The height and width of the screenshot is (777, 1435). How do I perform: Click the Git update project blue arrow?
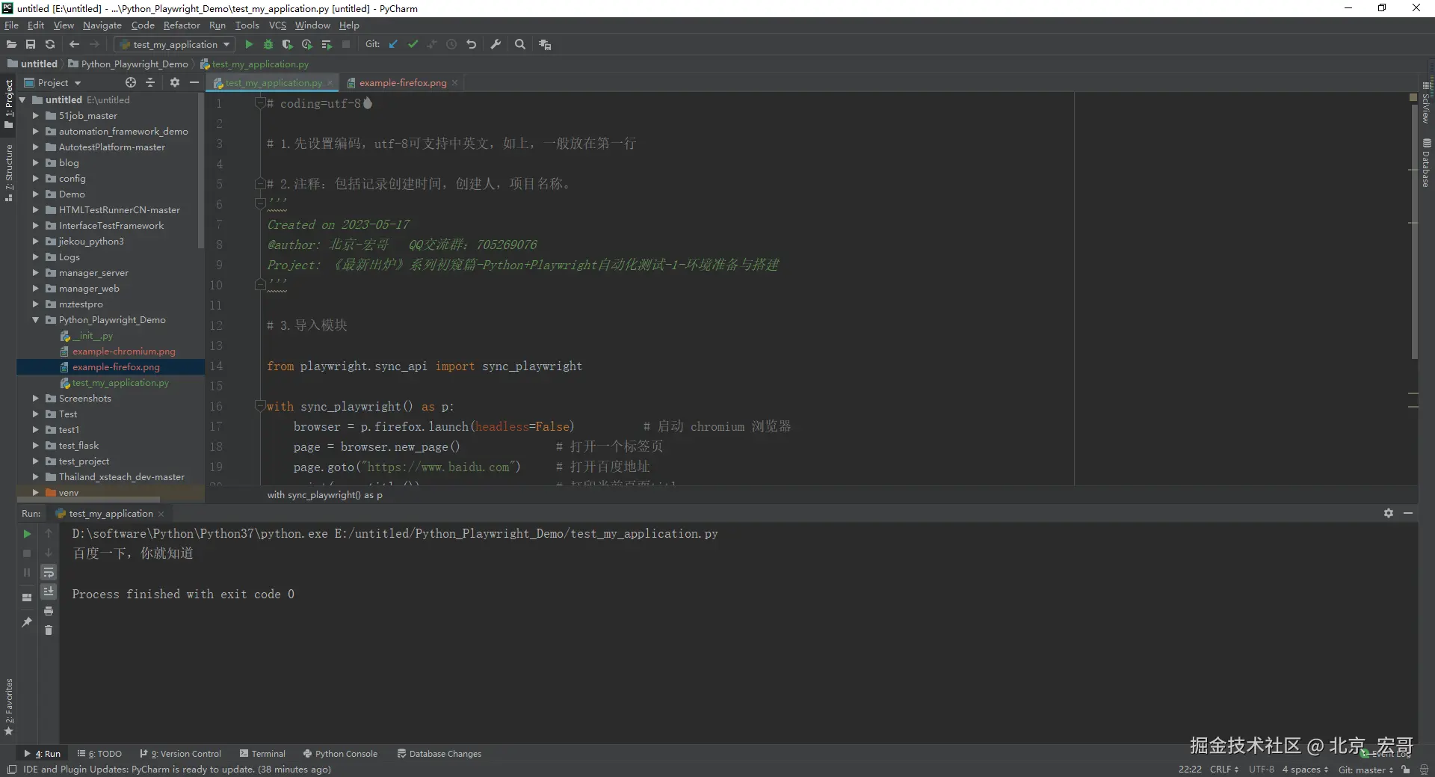[393, 45]
